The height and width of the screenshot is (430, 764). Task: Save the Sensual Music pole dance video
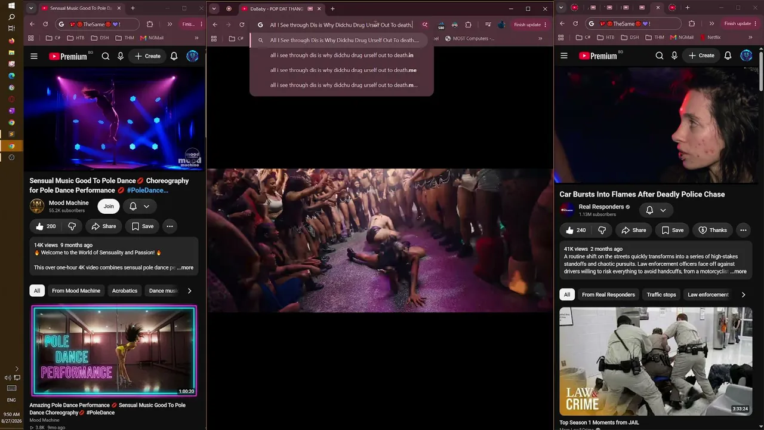pos(143,226)
